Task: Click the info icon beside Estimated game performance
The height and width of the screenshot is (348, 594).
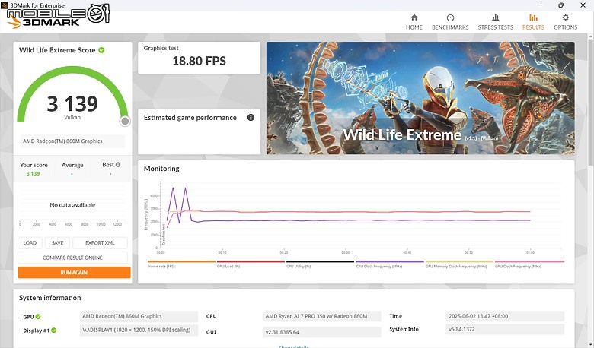Action: click(251, 118)
